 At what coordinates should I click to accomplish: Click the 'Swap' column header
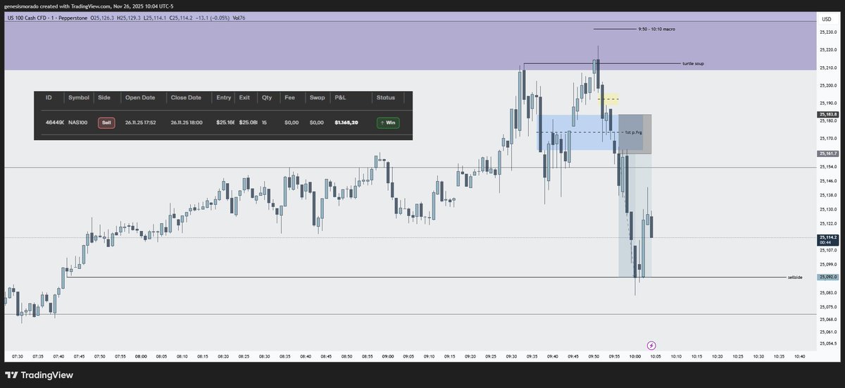click(317, 98)
